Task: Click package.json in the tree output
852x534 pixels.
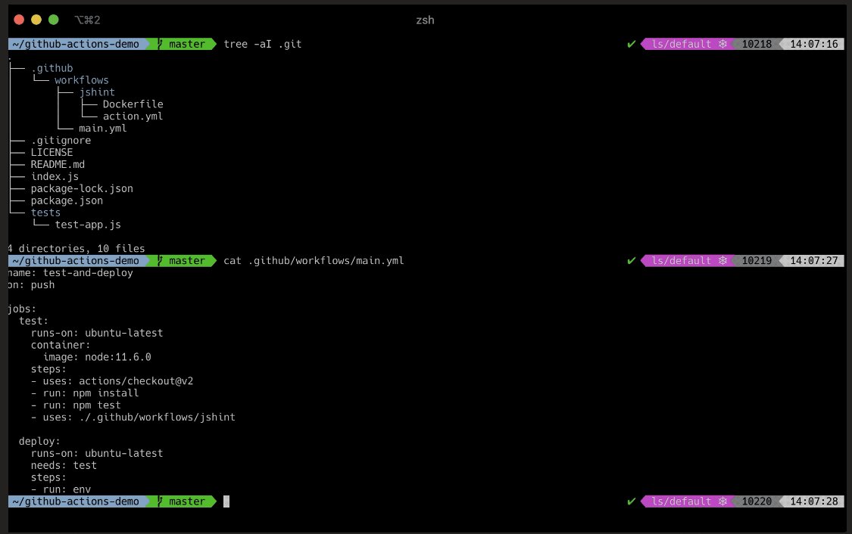Action: tap(67, 200)
